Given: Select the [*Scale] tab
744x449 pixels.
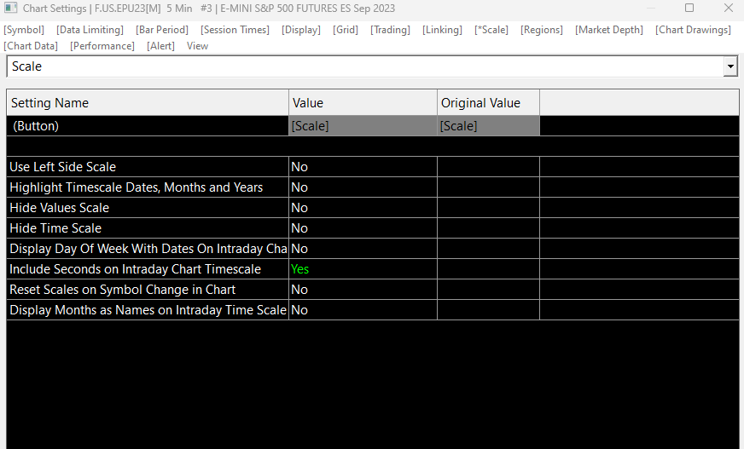Looking at the screenshot, I should (491, 30).
